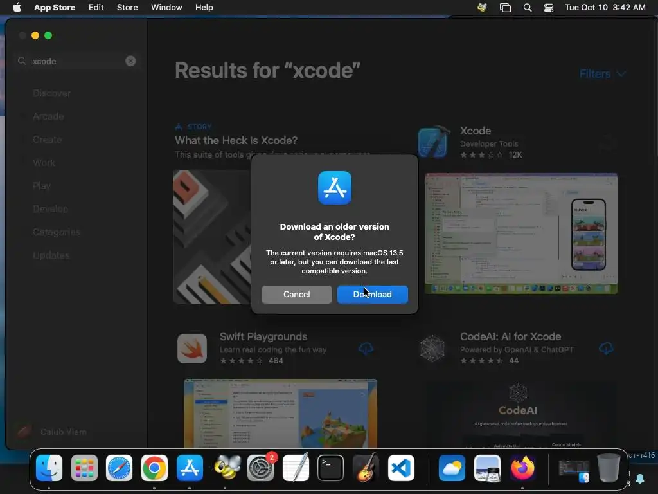Open Control Center in menu bar
The width and height of the screenshot is (658, 494).
549,8
